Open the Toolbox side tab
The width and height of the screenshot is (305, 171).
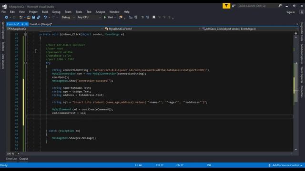[x=3, y=46]
